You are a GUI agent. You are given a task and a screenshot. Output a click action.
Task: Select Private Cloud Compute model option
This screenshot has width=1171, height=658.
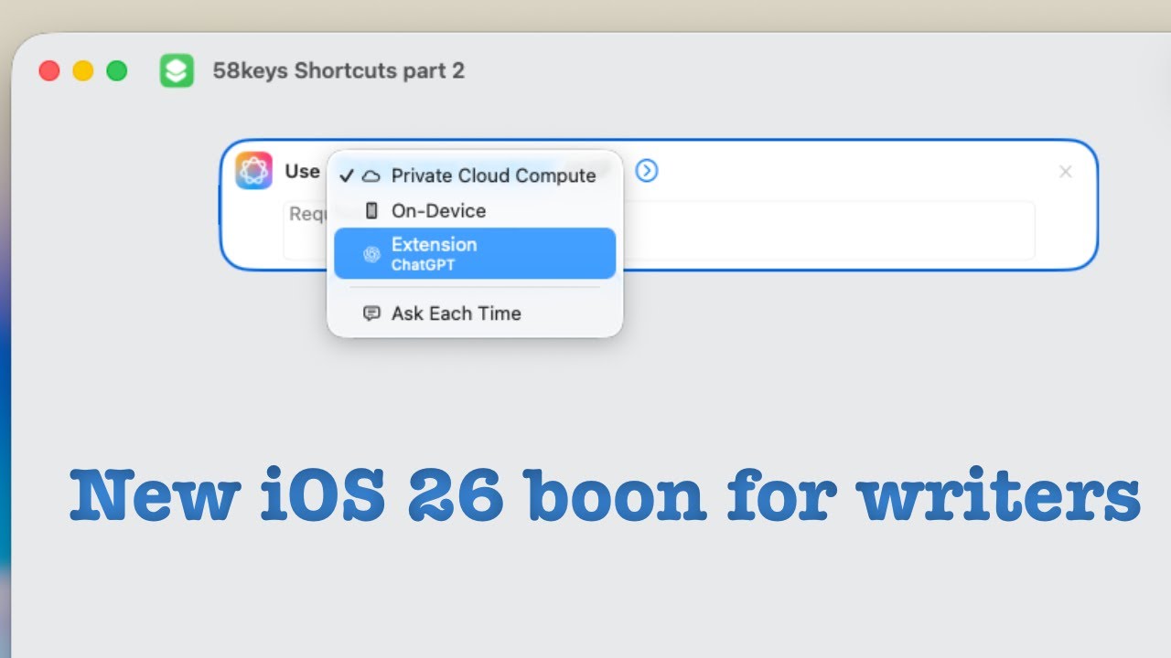(x=475, y=175)
